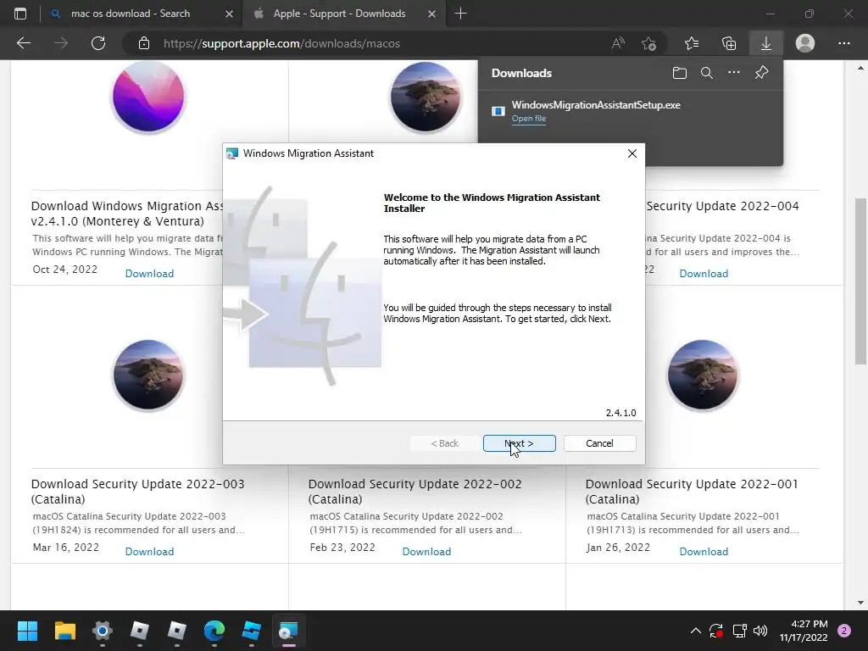
Task: Open the Windows Start menu
Action: (x=27, y=631)
